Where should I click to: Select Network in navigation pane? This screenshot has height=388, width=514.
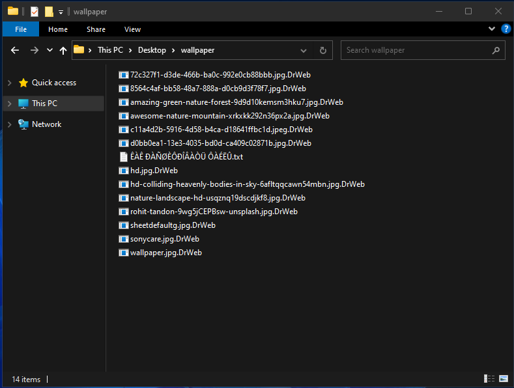click(x=46, y=124)
